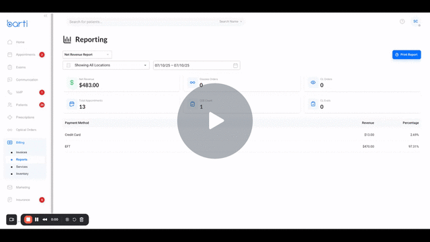Collapse the sidebar with the double chevron

point(46,15)
